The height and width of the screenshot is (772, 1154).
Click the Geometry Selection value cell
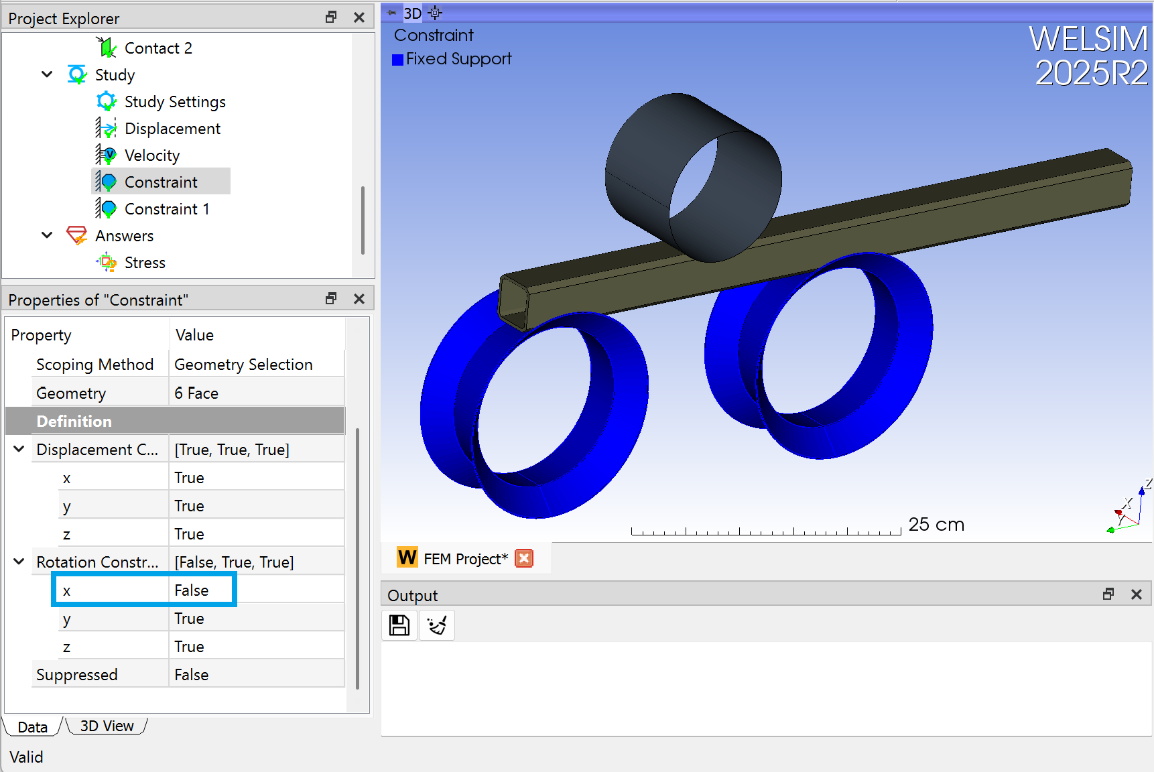click(243, 364)
